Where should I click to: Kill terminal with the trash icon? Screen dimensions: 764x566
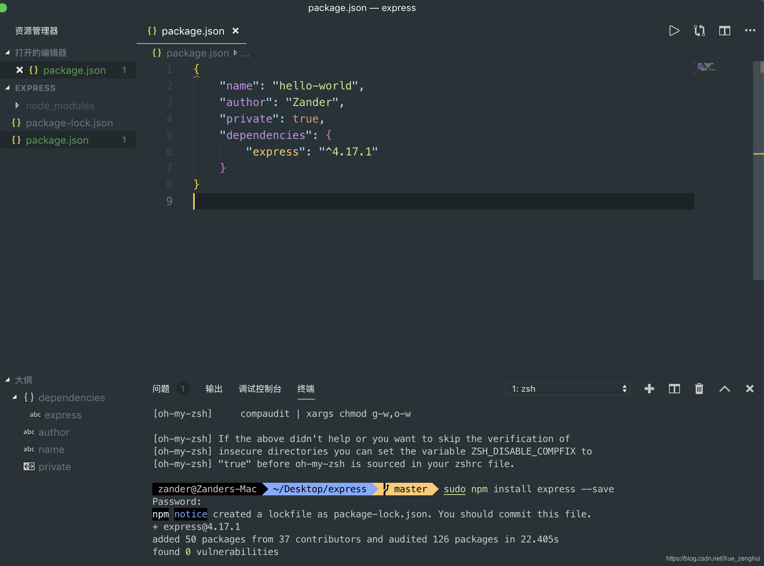coord(699,389)
